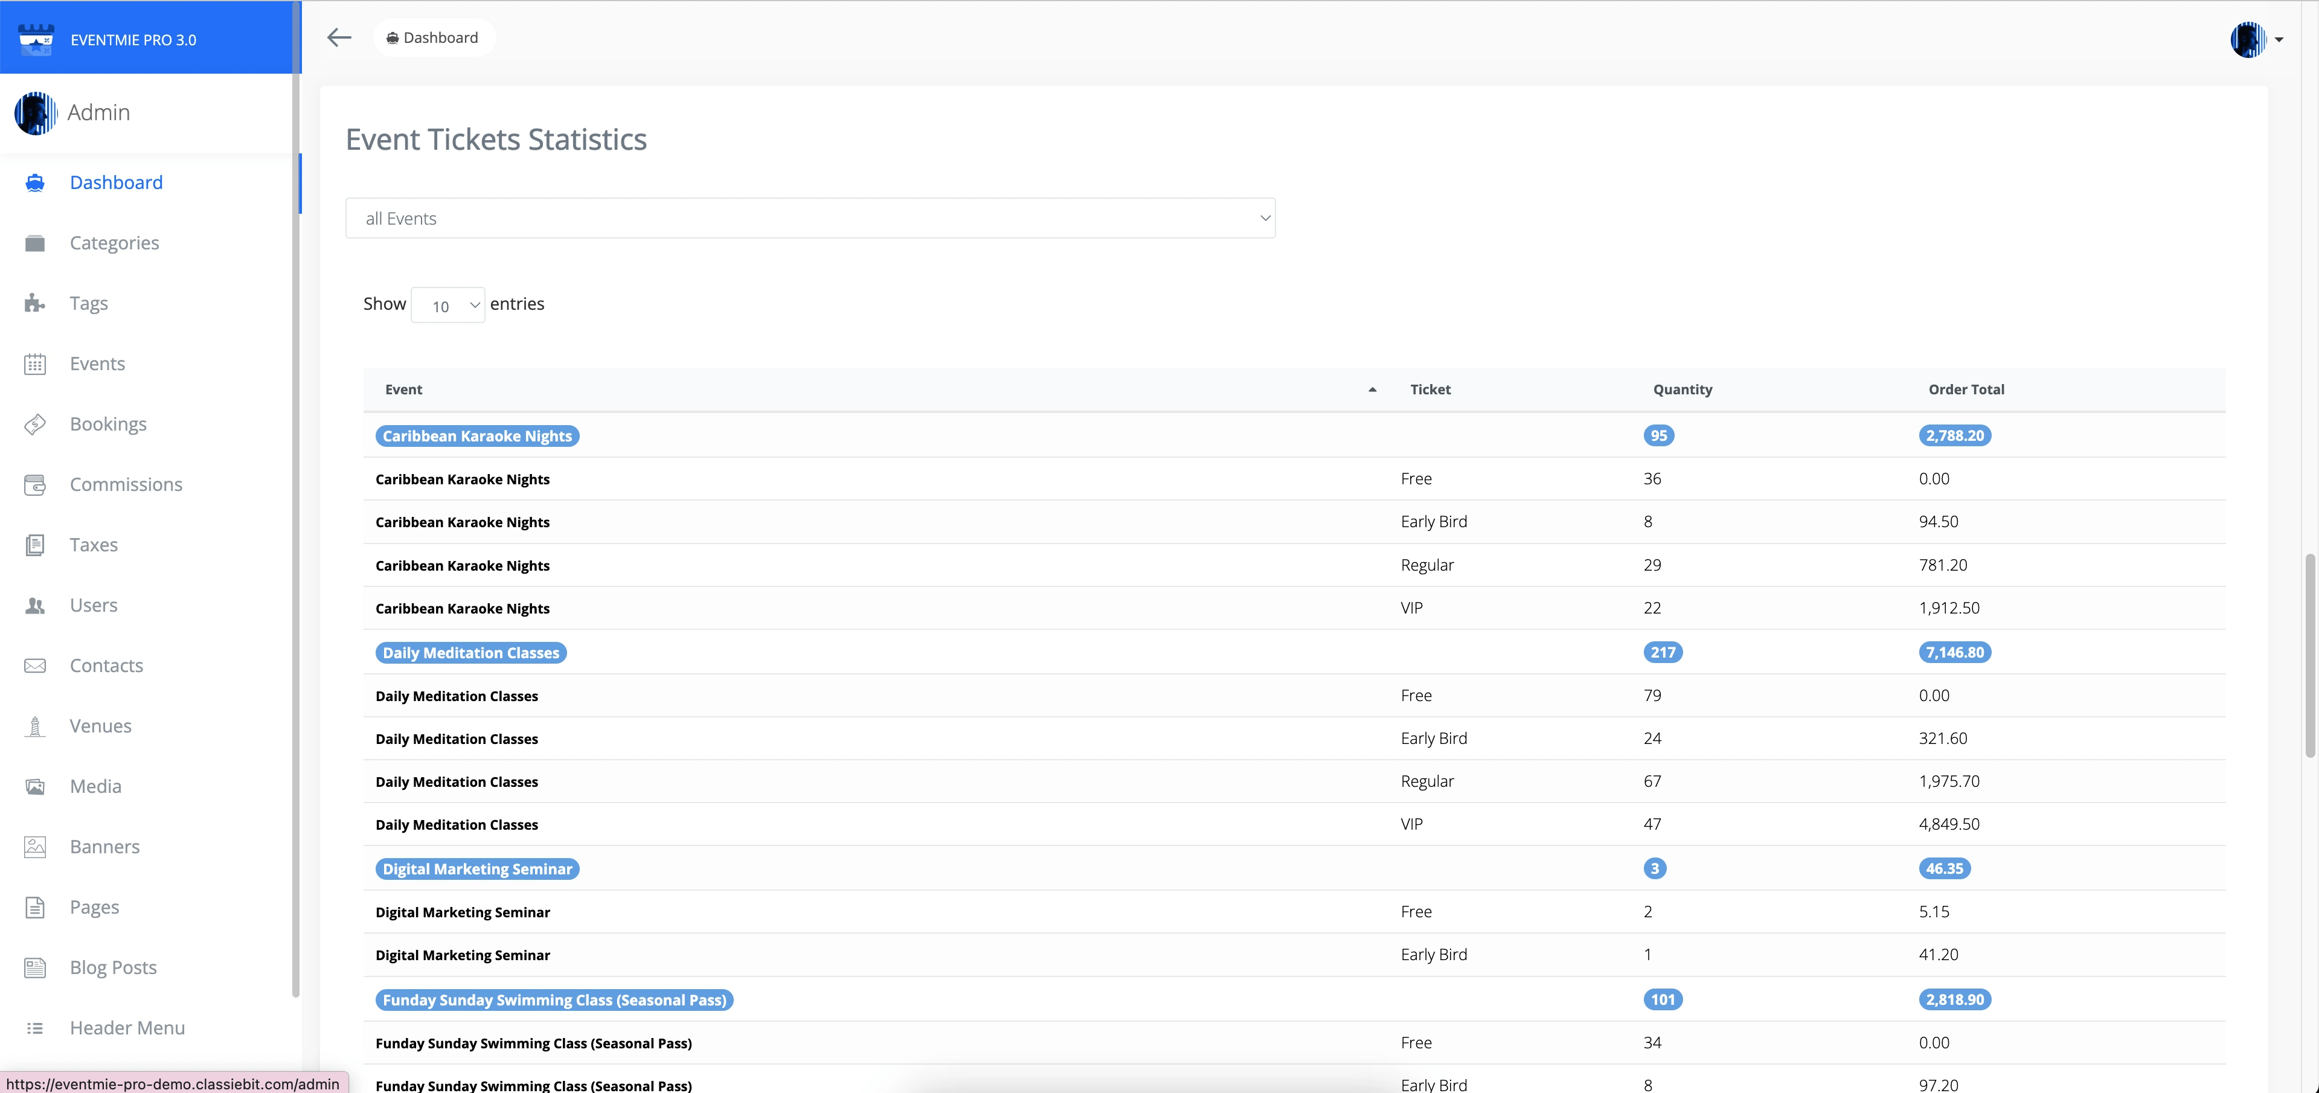Open Blog Posts in the sidebar
Screen dimensions: 2319x1093
[x=114, y=967]
